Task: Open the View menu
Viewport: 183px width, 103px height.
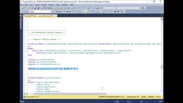Action: pyautogui.click(x=31, y=5)
